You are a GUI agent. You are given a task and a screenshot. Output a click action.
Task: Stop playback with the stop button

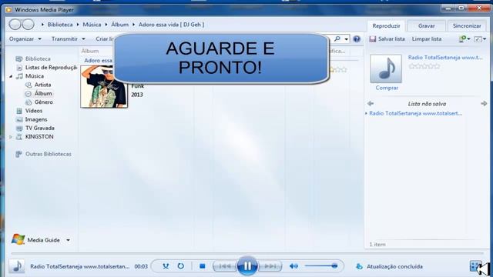(x=202, y=266)
